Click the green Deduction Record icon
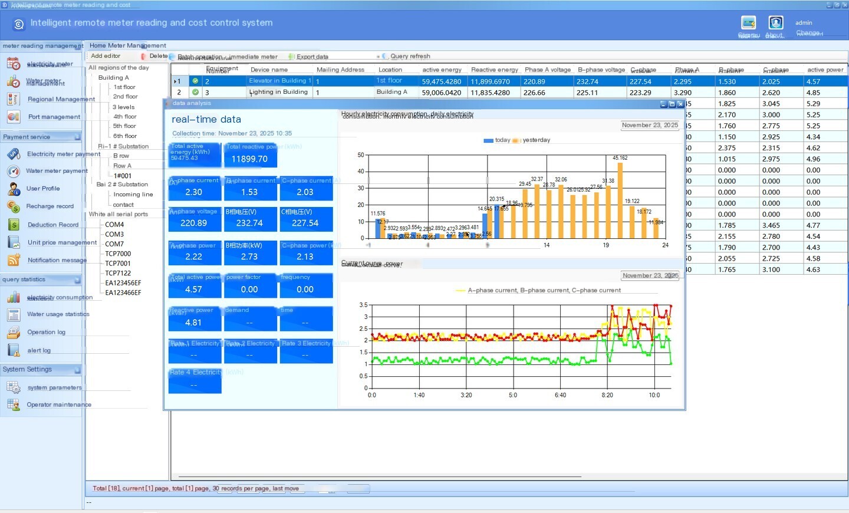Image resolution: width=849 pixels, height=513 pixels. pyautogui.click(x=13, y=225)
